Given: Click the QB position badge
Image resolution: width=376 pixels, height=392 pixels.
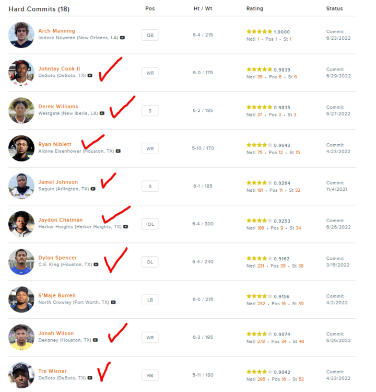Looking at the screenshot, I should [150, 35].
